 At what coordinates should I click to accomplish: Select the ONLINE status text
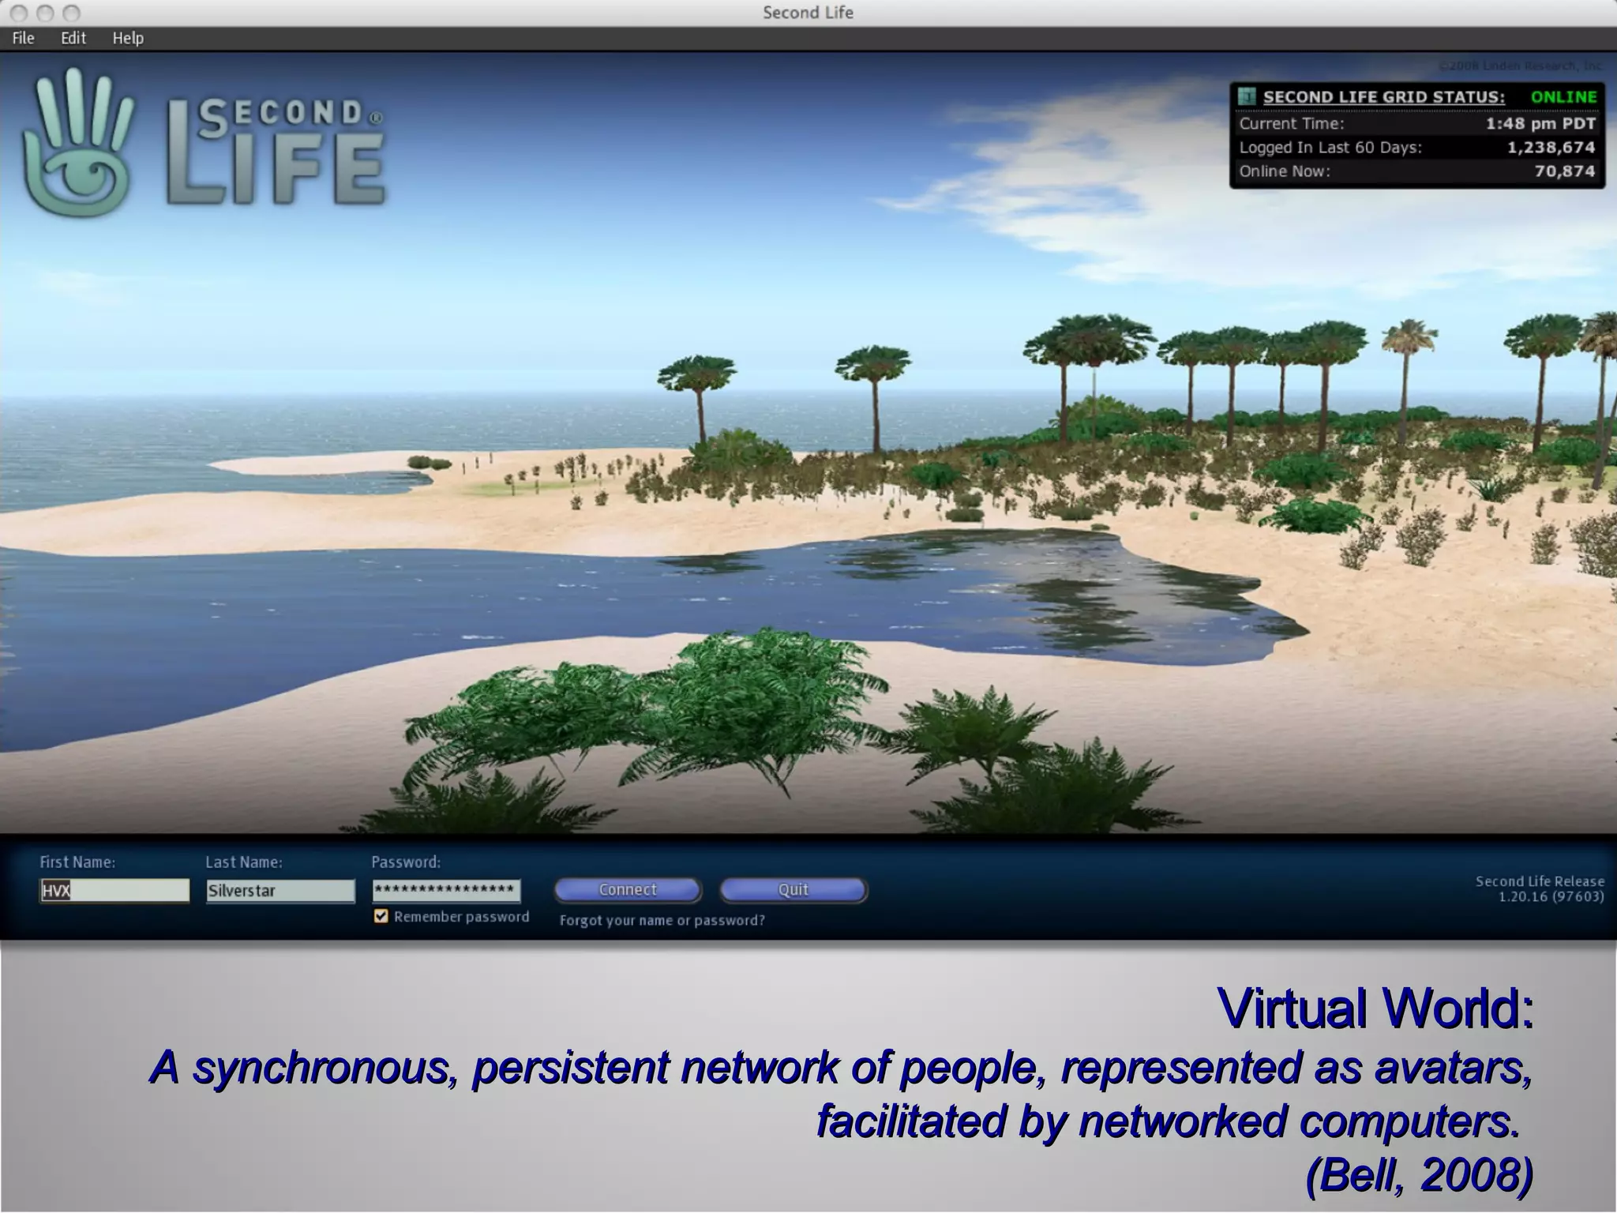pos(1563,97)
